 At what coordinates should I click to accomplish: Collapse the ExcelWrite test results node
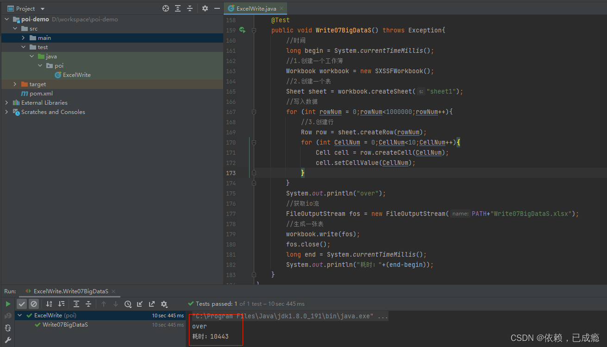click(20, 315)
